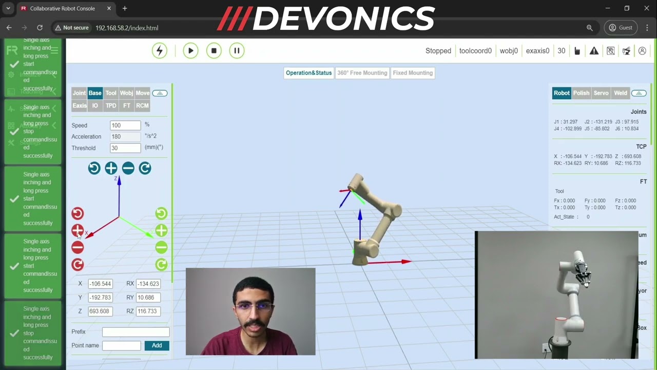Toggle the left panel collapse pill
The height and width of the screenshot is (370, 657).
pos(160,93)
